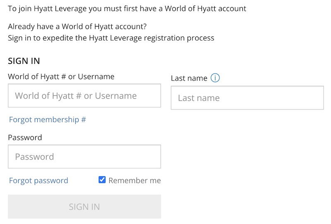Click the Last name info icon
Screen dimensions: 331x224
tap(215, 78)
